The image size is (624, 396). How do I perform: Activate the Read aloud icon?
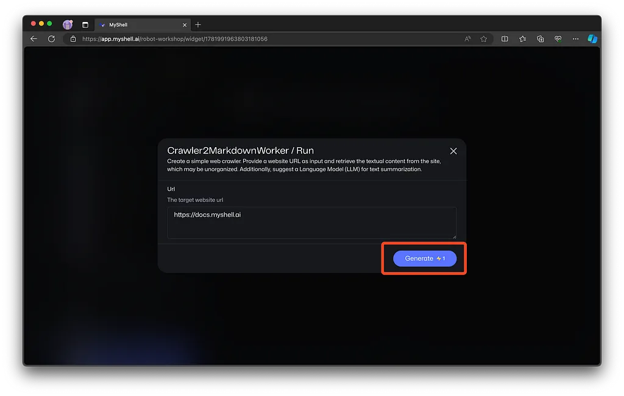point(467,39)
